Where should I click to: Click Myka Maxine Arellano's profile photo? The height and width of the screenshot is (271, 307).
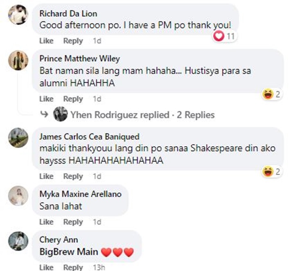(18, 196)
